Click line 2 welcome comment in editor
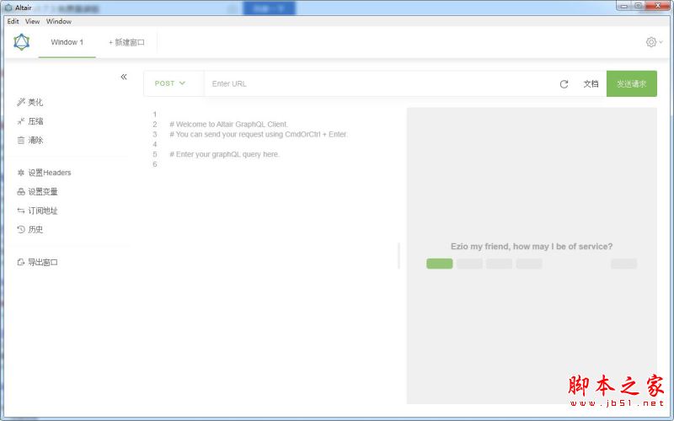This screenshot has width=674, height=421. pos(228,124)
